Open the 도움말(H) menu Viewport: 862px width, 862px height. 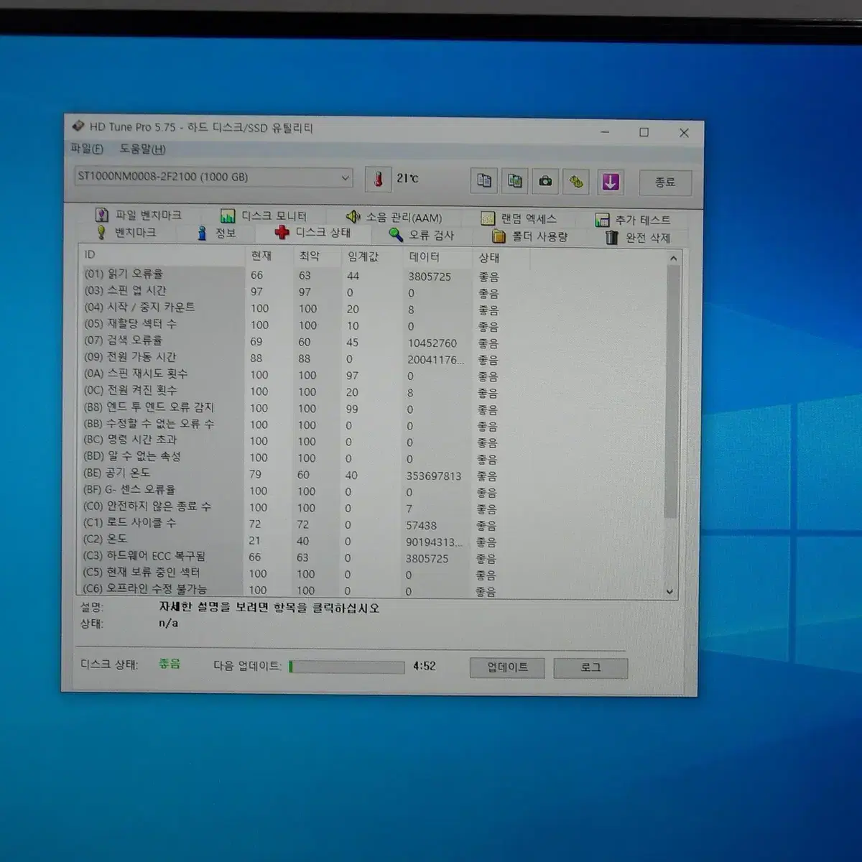pos(142,149)
